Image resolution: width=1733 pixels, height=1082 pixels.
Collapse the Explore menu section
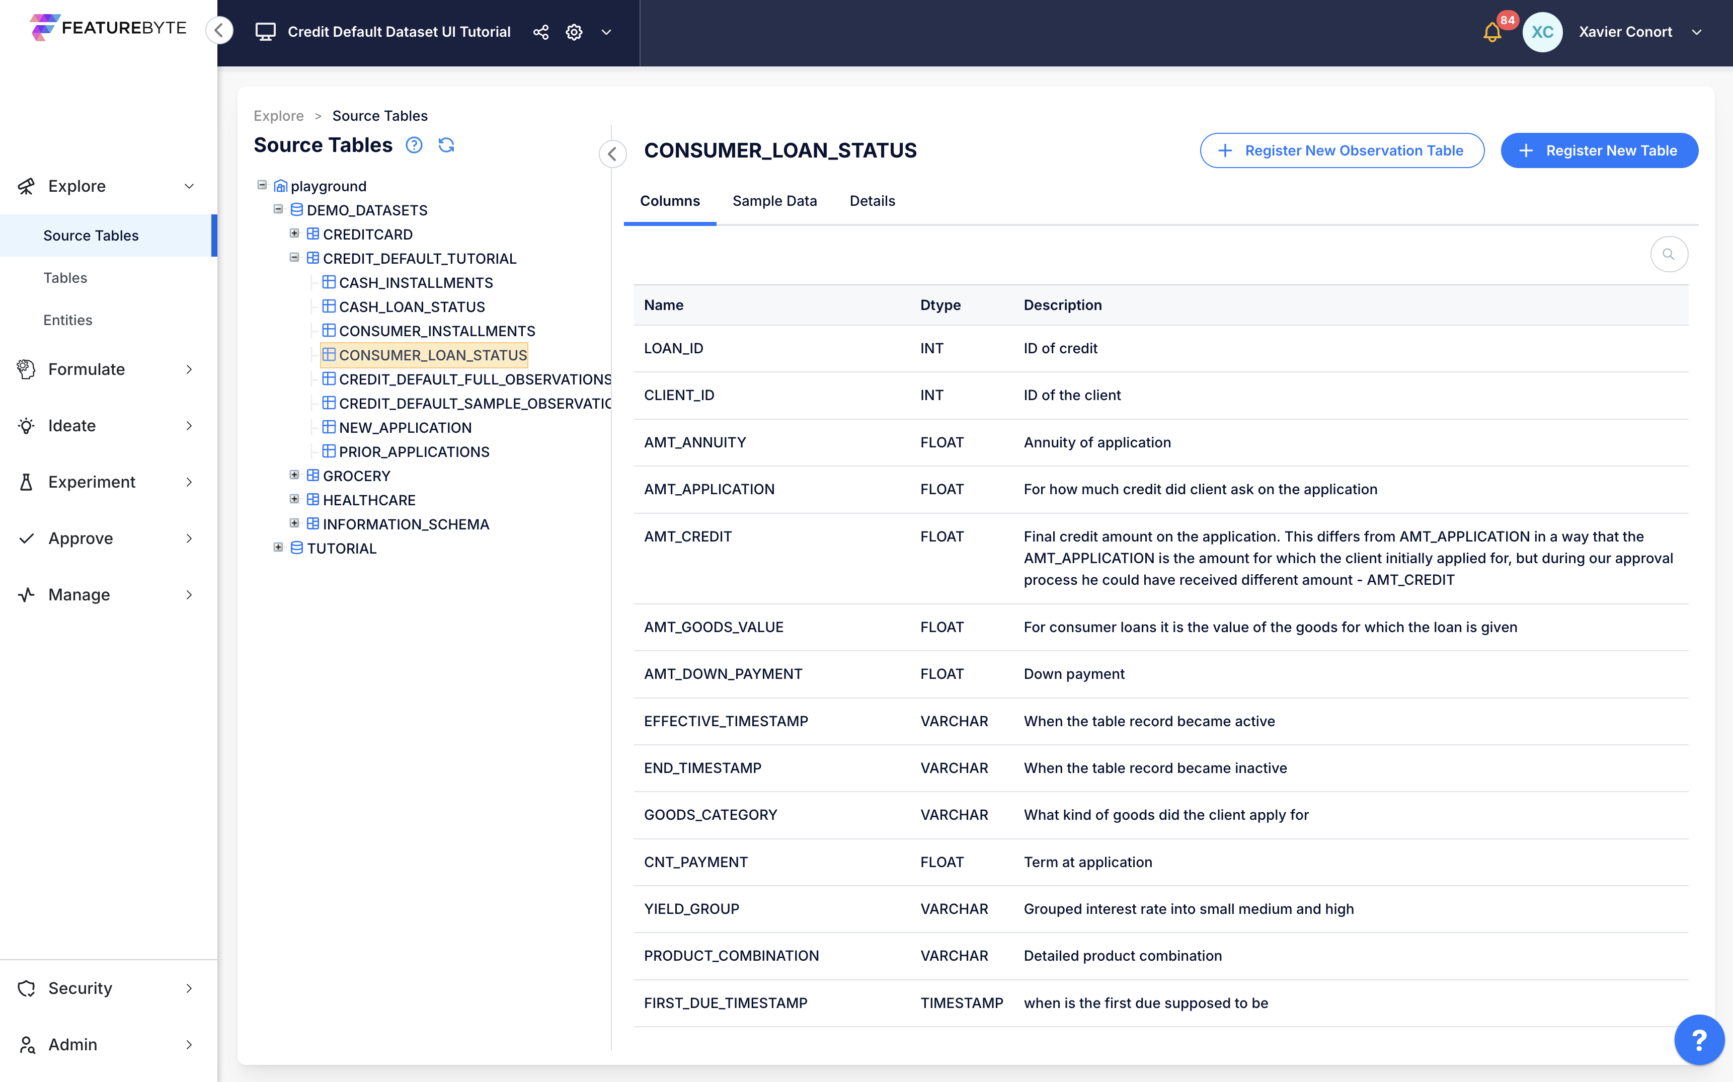(x=189, y=186)
